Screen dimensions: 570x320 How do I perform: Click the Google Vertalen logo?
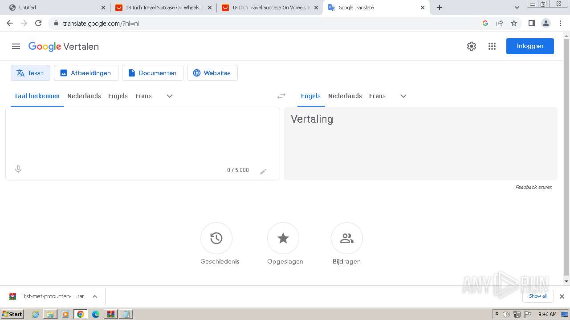tap(64, 46)
